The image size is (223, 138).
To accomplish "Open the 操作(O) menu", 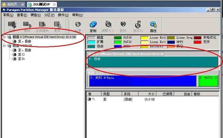I will (x=63, y=15).
